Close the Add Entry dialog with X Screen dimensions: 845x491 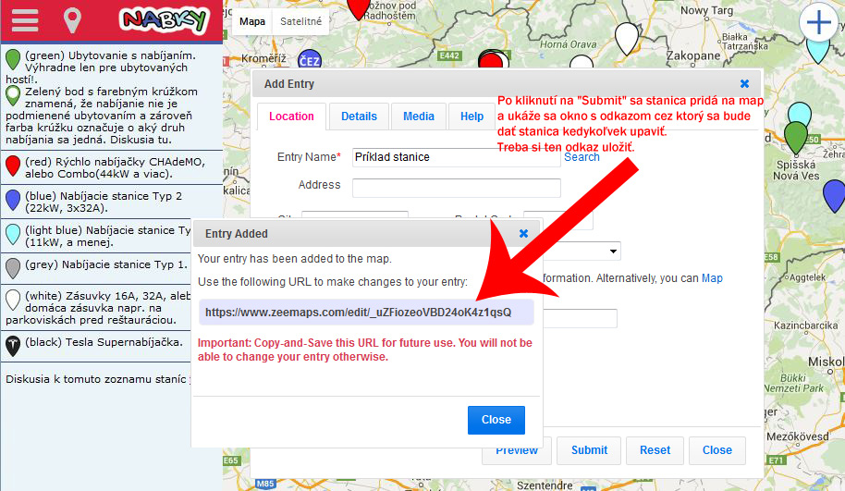tap(744, 83)
